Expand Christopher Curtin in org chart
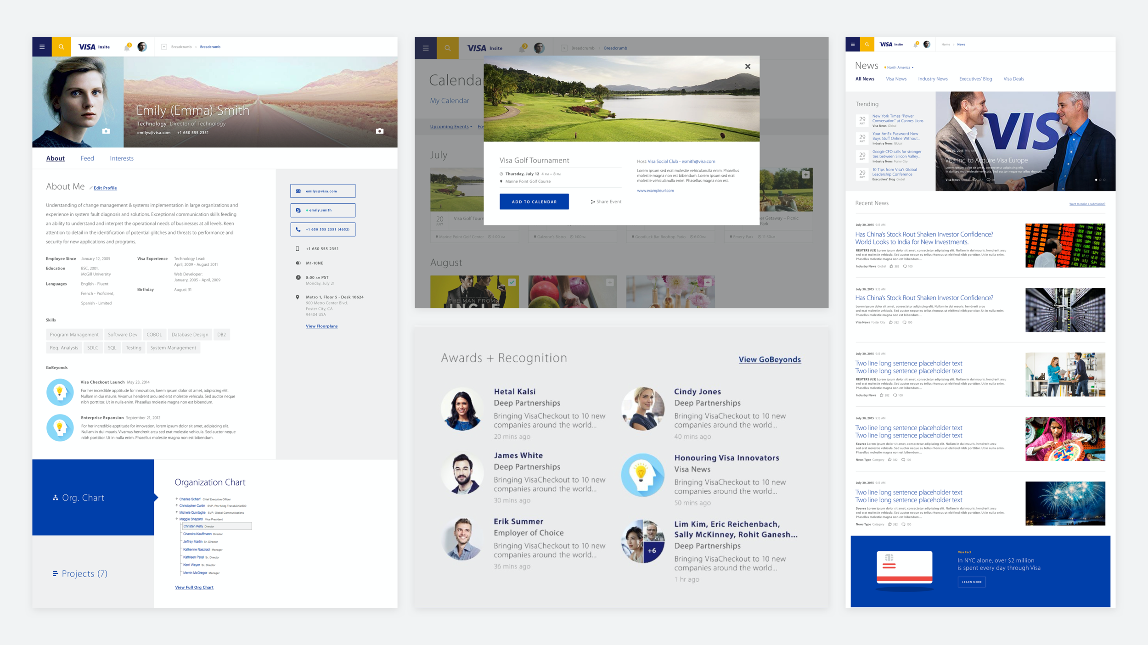1148x645 pixels. pos(176,505)
